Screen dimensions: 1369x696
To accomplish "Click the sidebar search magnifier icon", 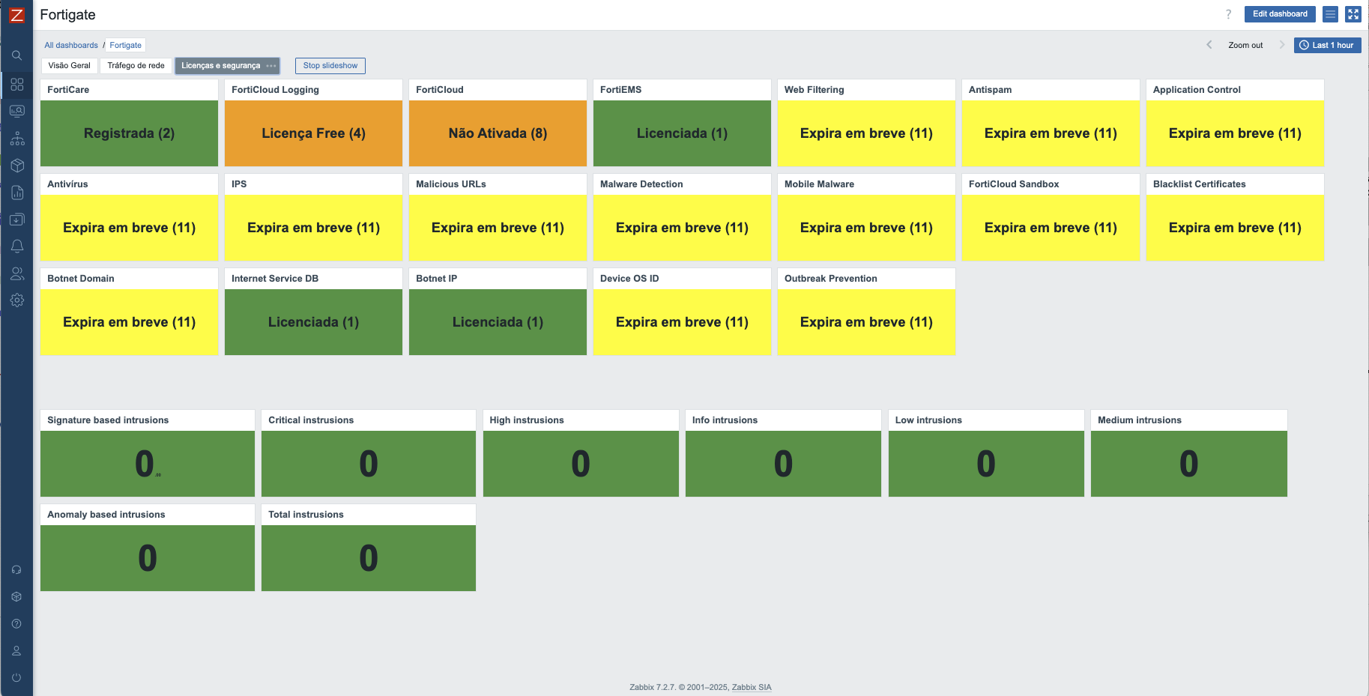I will pyautogui.click(x=16, y=55).
